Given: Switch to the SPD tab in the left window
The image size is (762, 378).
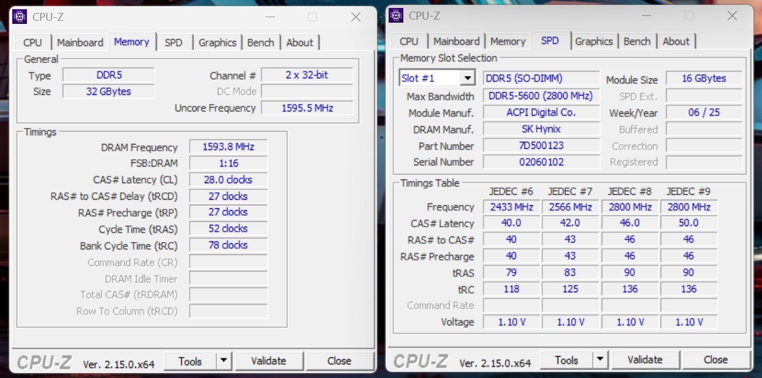Looking at the screenshot, I should (173, 42).
